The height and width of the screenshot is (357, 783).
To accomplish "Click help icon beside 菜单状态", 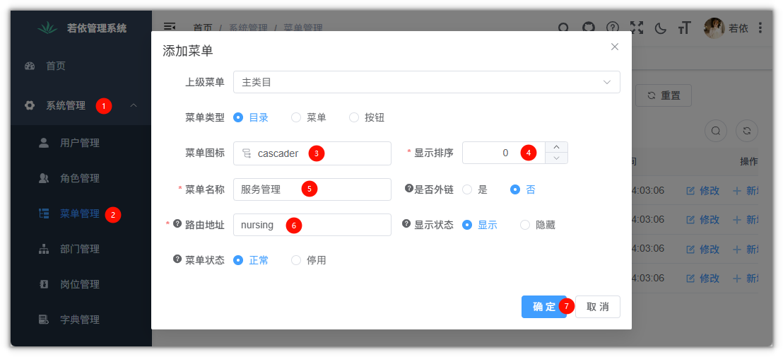I will [x=177, y=259].
